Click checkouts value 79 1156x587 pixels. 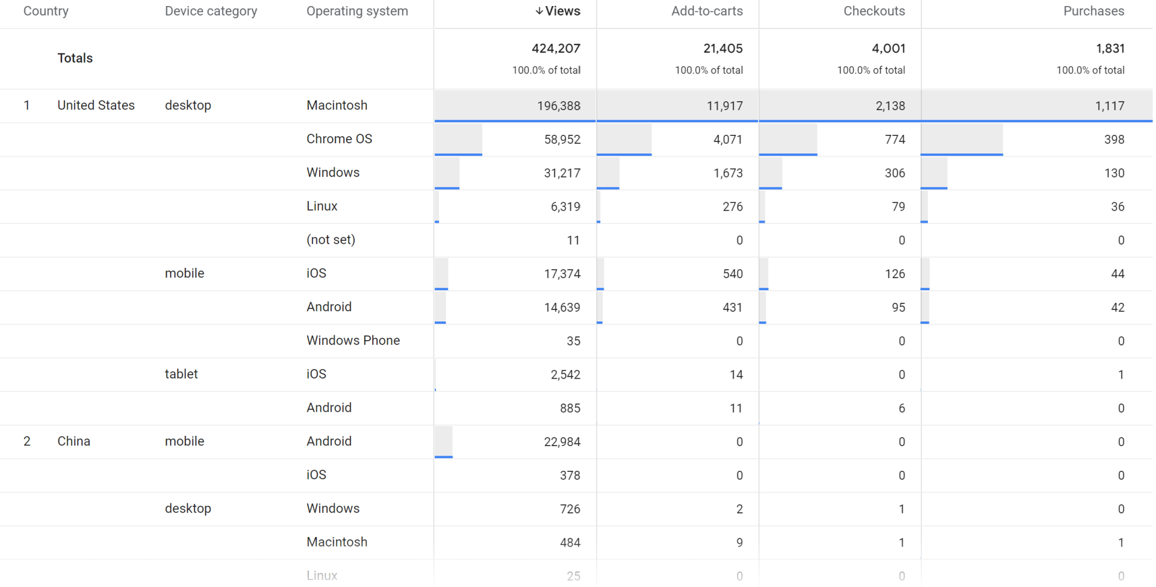[x=898, y=207]
